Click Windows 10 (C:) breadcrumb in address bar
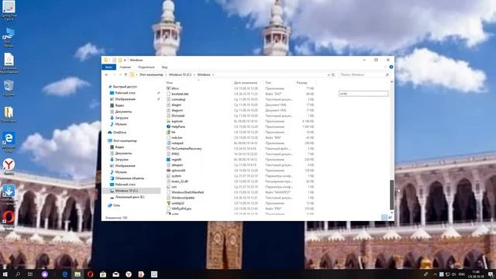 (x=180, y=74)
